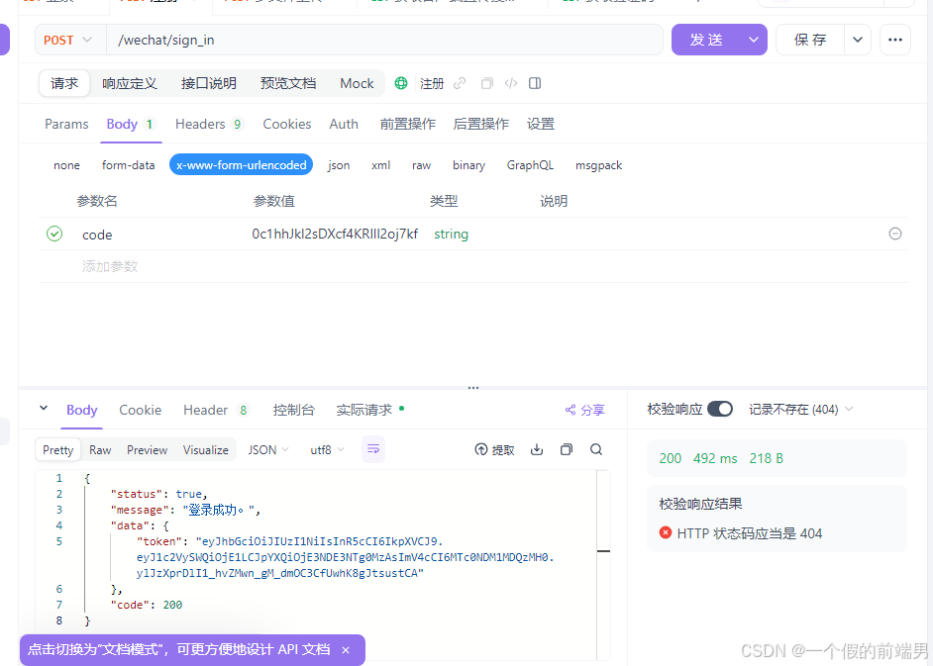933x666 pixels.
Task: Close the 文档模式 hint banner
Action: 346,650
